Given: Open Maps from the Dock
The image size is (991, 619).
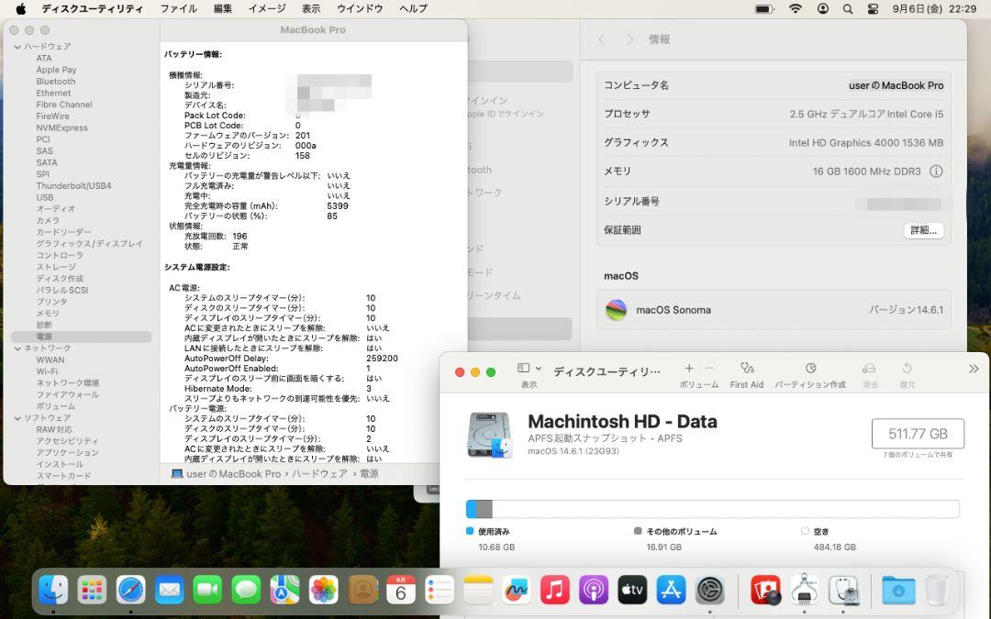Looking at the screenshot, I should [x=285, y=591].
